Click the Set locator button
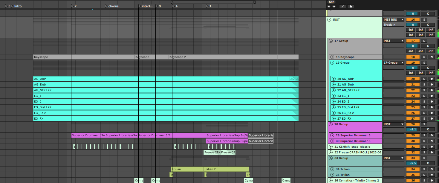The image size is (439, 183). click(331, 2)
